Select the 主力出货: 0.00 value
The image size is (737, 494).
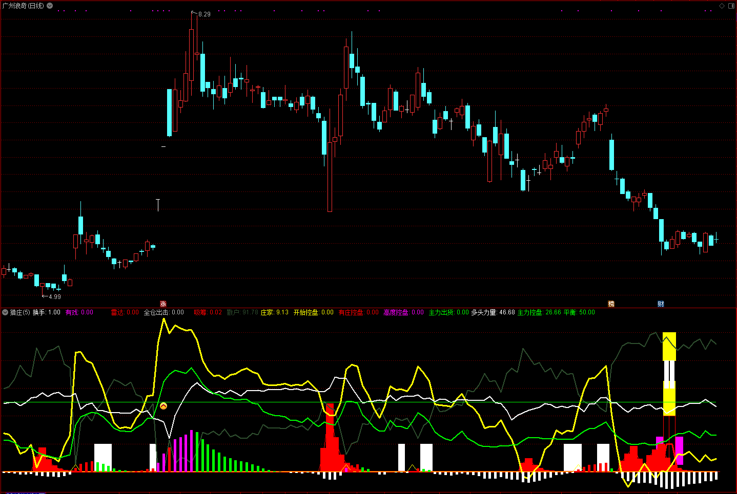point(449,312)
